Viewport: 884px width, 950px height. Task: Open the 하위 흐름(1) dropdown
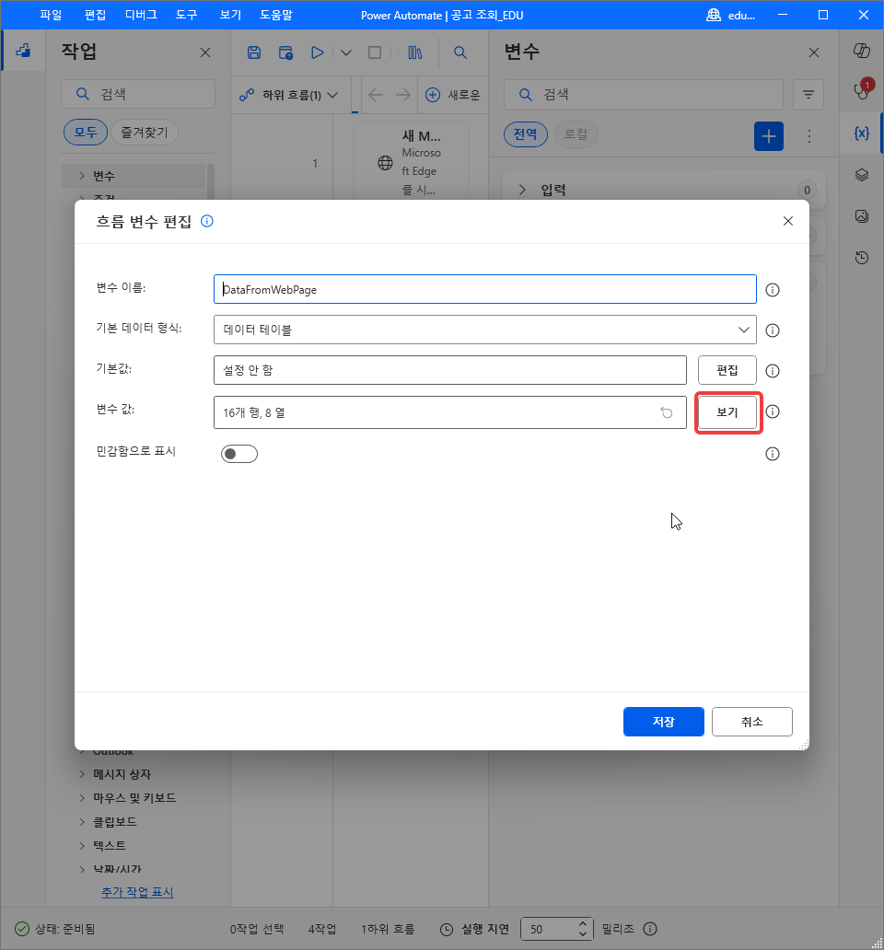(x=288, y=95)
